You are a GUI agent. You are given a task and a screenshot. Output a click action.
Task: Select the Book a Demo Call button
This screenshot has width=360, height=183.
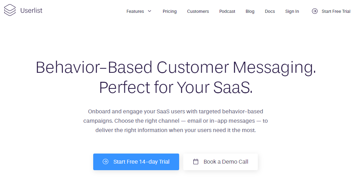click(x=220, y=162)
